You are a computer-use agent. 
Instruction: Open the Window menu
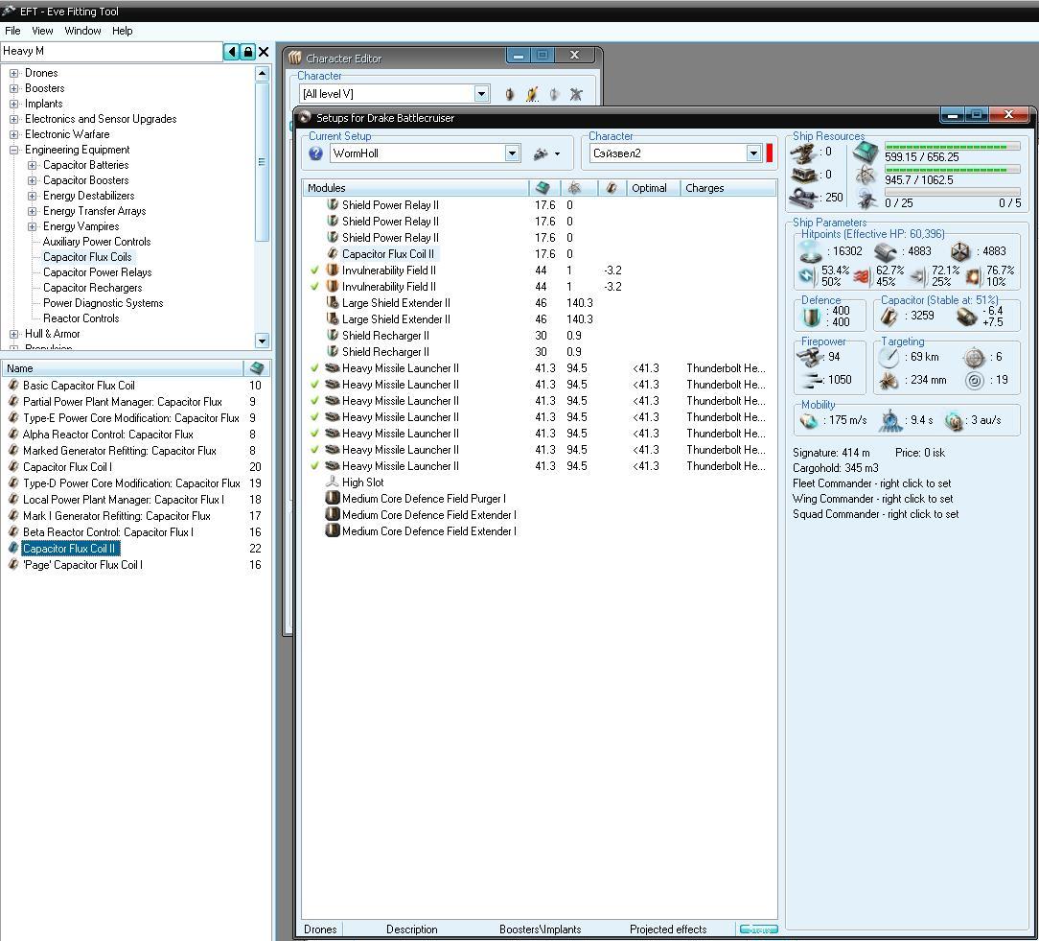click(82, 31)
